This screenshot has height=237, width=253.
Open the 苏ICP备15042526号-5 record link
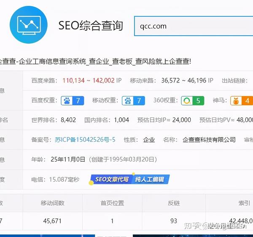point(85,140)
